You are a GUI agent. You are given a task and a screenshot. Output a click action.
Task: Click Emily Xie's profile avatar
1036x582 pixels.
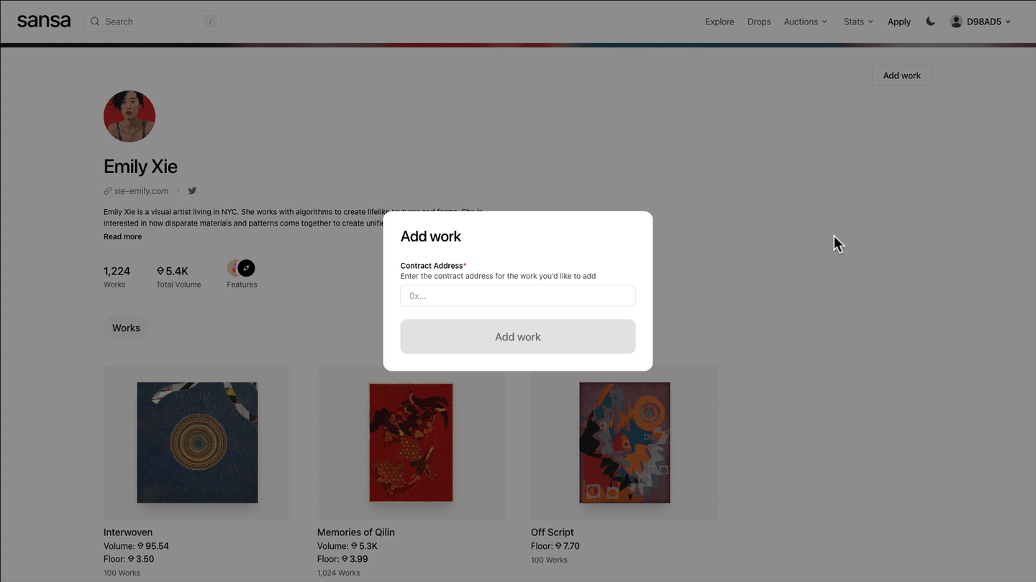coord(129,116)
